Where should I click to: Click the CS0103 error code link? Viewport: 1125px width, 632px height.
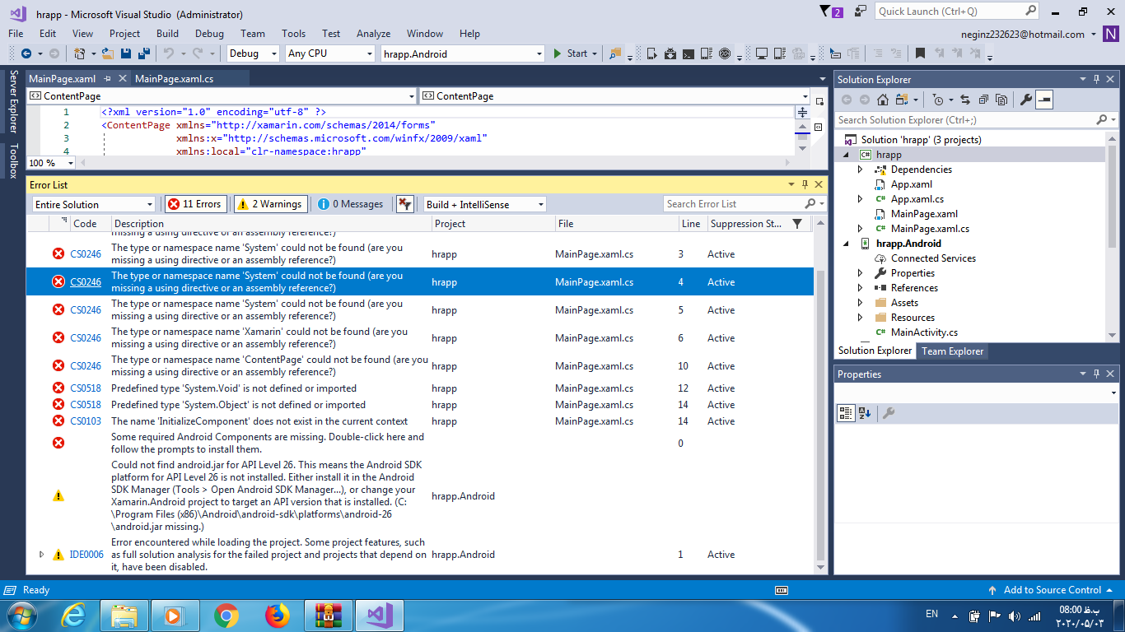coord(86,421)
